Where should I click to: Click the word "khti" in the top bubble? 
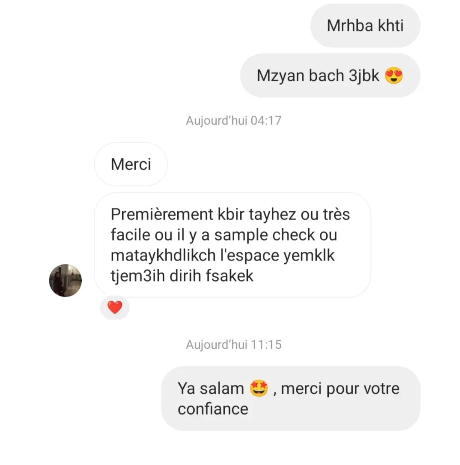point(390,26)
